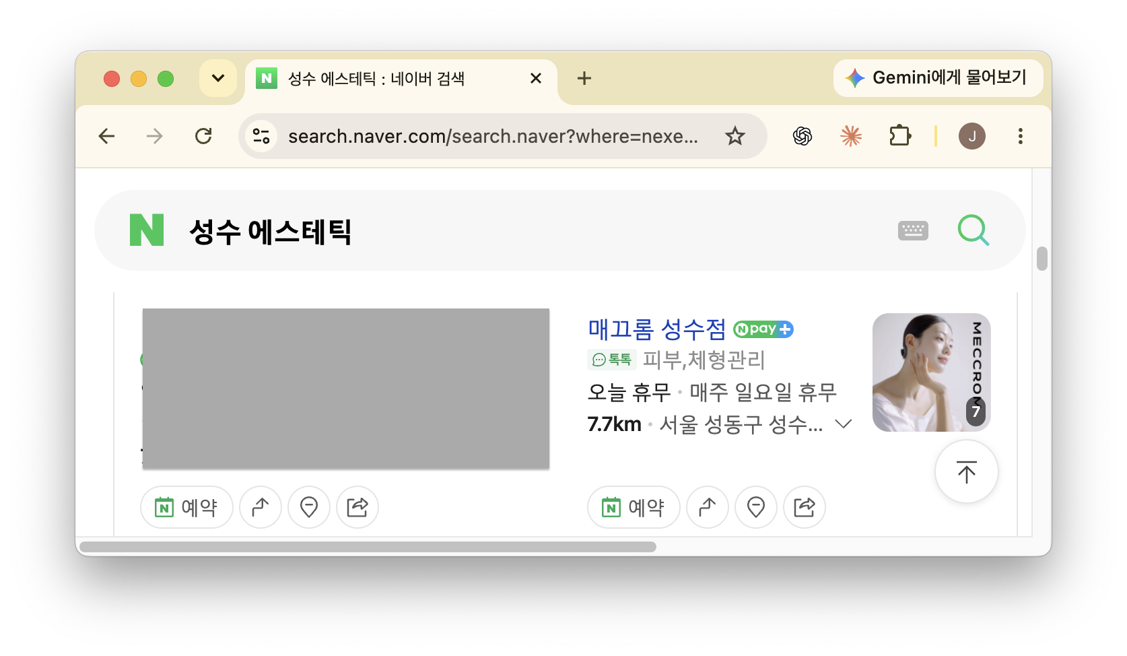1127x656 pixels.
Task: Click the vertical scrollbar thumb
Action: click(1042, 258)
